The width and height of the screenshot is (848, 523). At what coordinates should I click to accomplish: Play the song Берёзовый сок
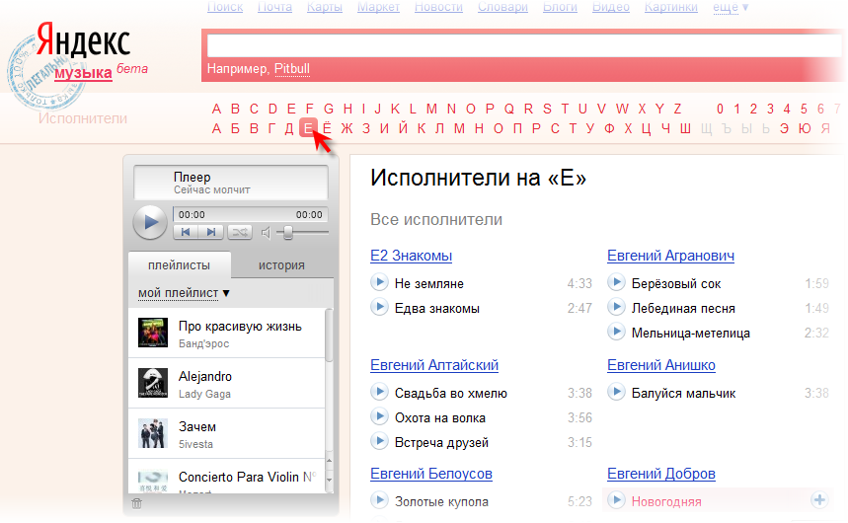[616, 282]
